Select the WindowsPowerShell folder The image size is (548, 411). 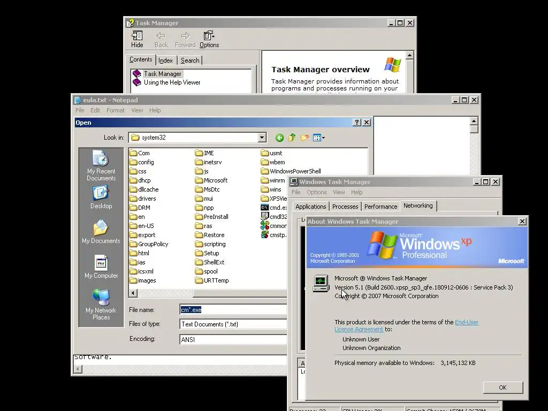291,171
